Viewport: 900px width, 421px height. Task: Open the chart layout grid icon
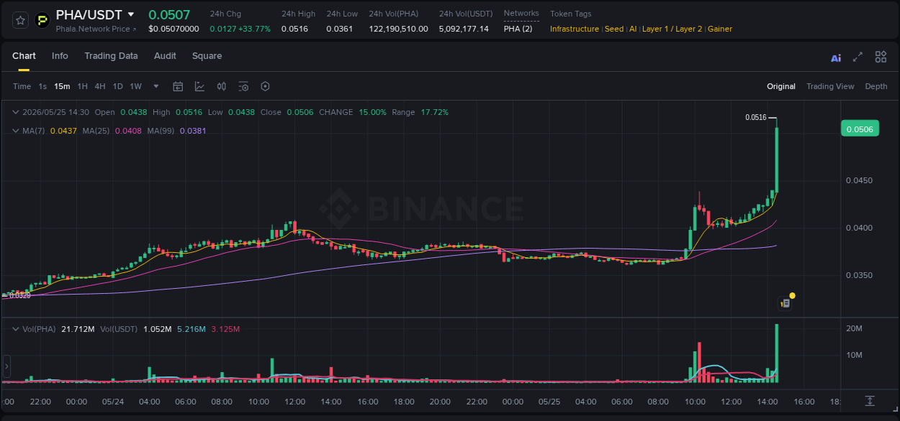click(x=881, y=57)
